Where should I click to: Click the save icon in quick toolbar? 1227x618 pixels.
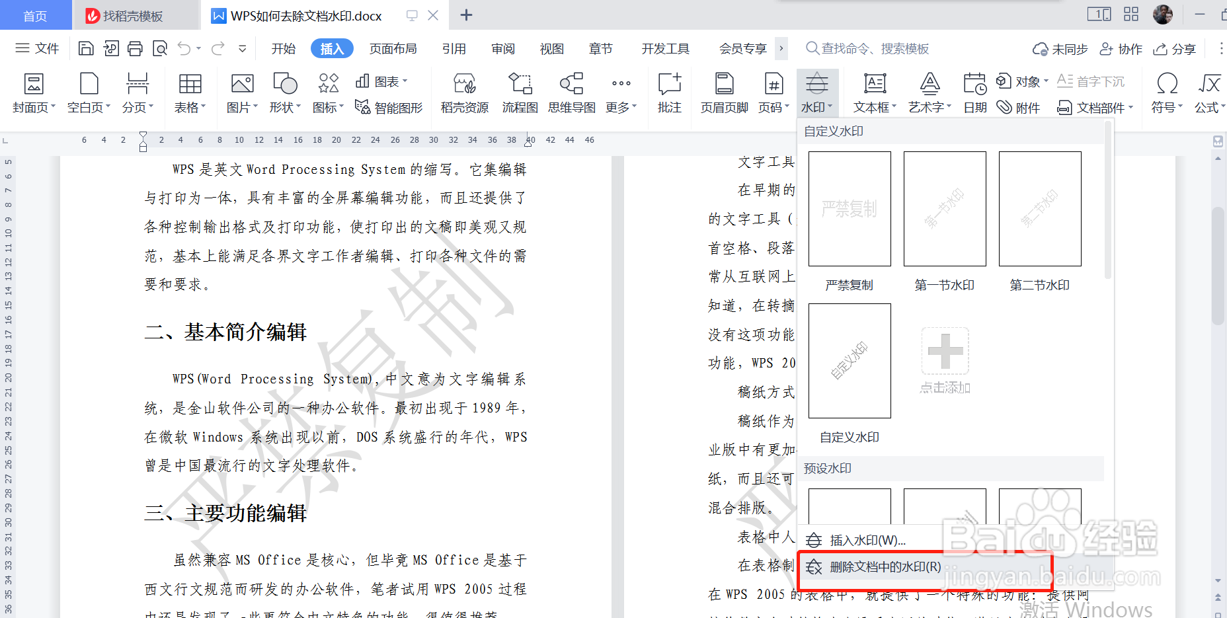click(86, 48)
